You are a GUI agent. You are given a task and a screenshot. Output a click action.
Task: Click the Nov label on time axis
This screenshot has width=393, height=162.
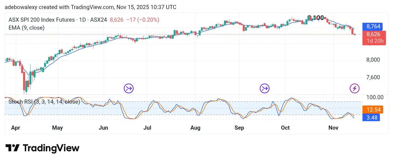click(x=334, y=128)
